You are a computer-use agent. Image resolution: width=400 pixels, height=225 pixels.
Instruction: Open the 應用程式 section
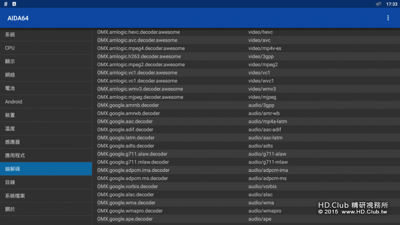click(46, 156)
